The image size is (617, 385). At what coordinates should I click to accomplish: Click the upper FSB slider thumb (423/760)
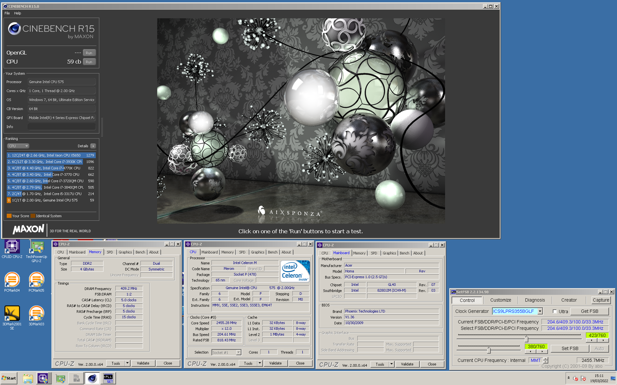tap(526, 339)
